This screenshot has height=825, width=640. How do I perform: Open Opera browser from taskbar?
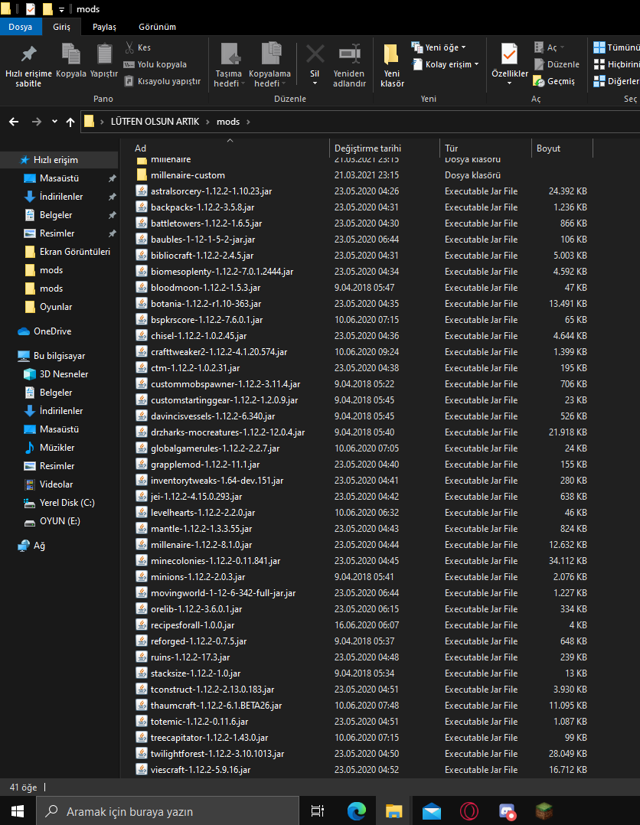pyautogui.click(x=469, y=811)
